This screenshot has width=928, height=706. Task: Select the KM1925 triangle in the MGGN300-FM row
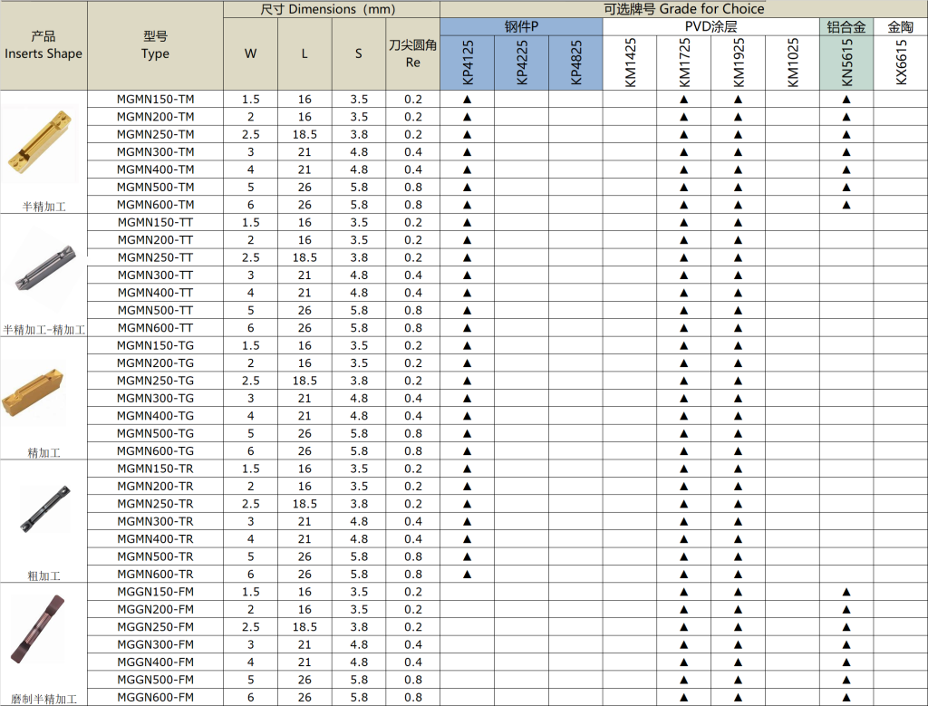click(x=738, y=644)
